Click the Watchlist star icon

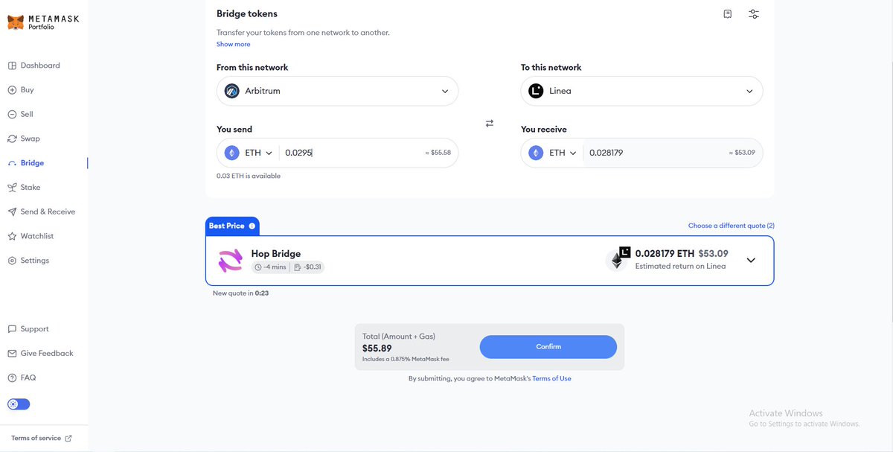[x=12, y=236]
